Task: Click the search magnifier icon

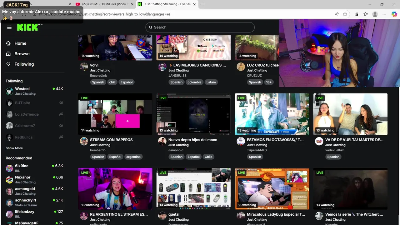Action: tap(150, 27)
